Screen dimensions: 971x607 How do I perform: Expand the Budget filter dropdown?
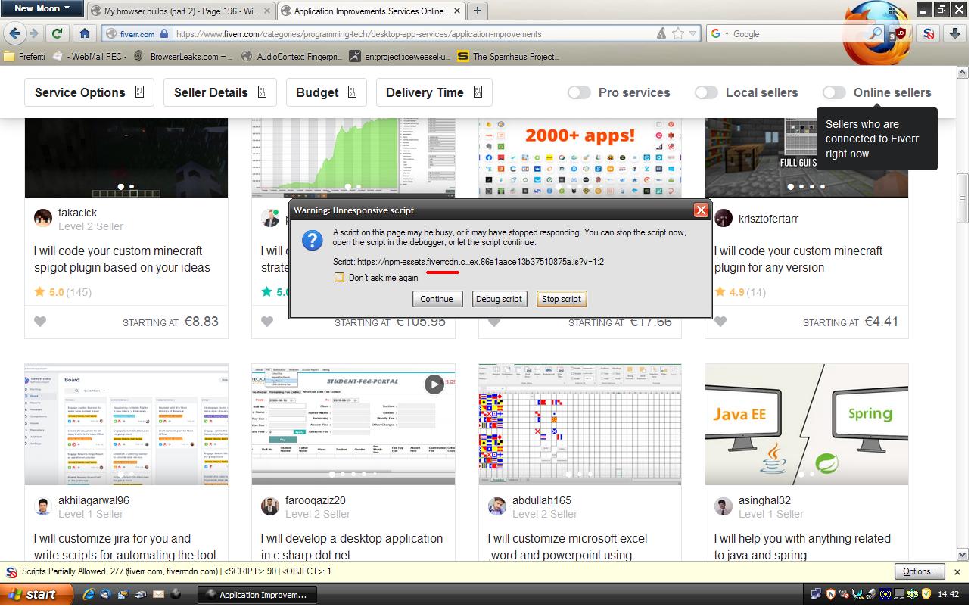click(x=326, y=92)
